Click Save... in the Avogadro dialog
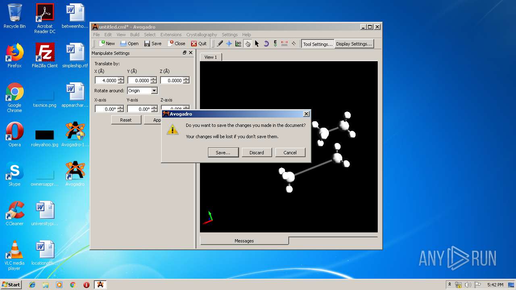 (223, 153)
